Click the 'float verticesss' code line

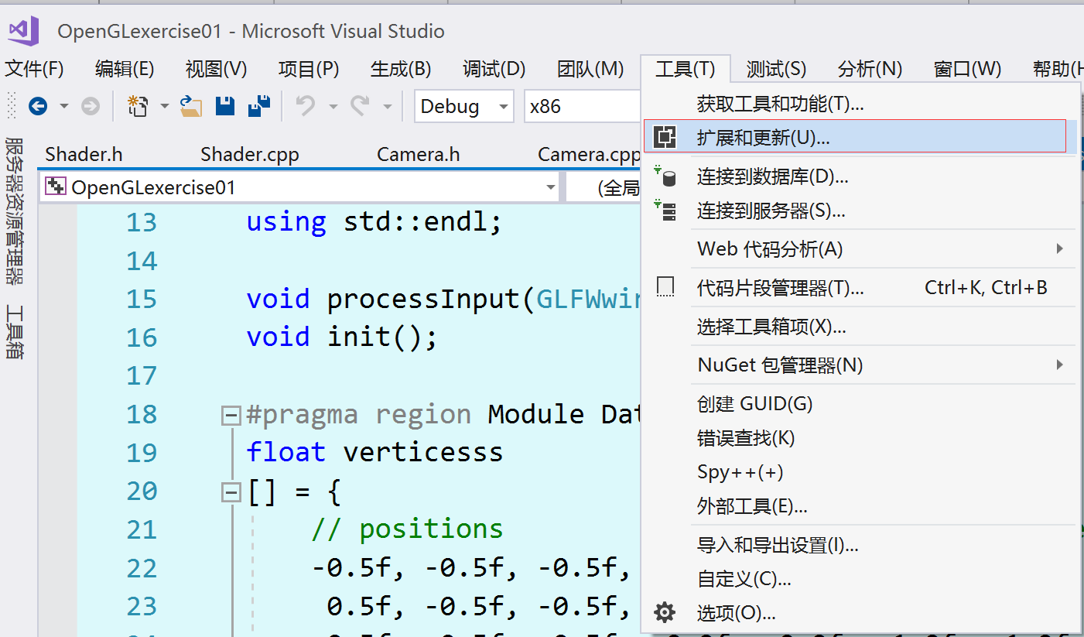click(374, 452)
